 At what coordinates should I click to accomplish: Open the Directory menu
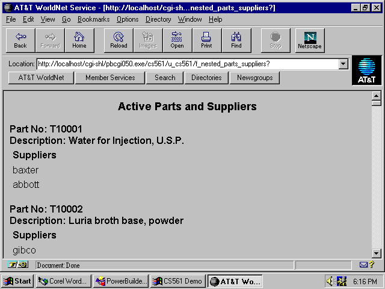click(158, 19)
